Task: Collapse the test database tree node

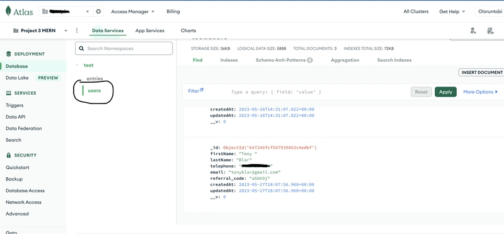Action: pos(77,65)
